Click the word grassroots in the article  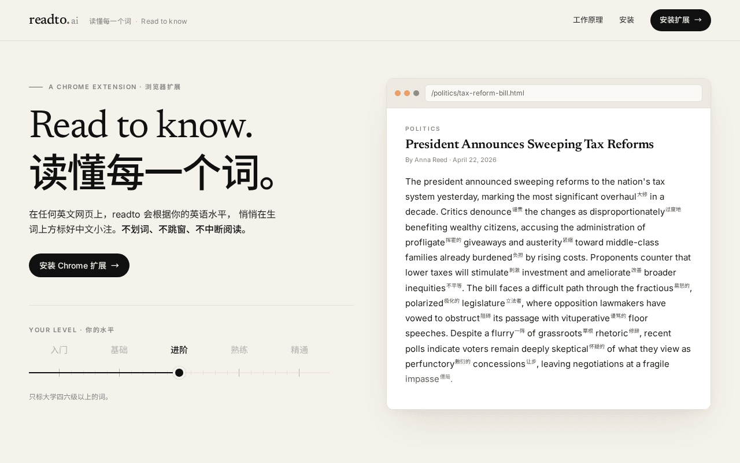[x=560, y=333]
